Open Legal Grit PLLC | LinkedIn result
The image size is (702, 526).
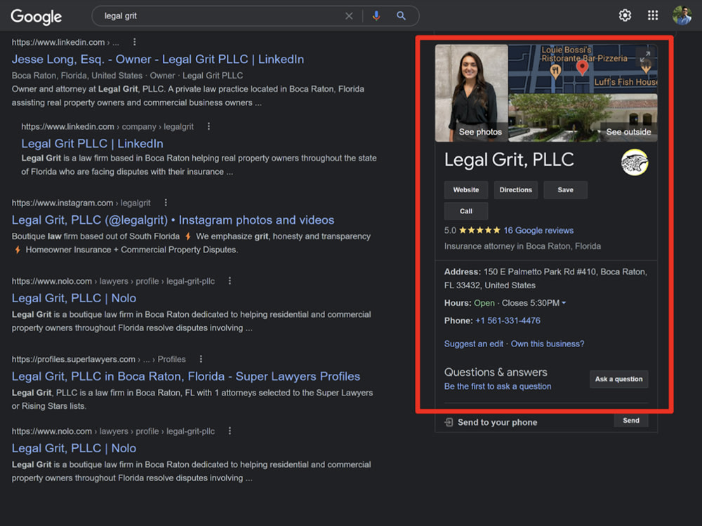[x=92, y=144]
